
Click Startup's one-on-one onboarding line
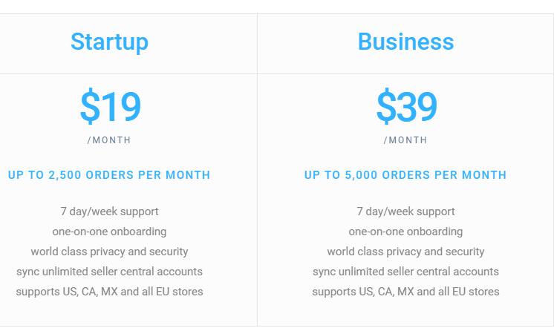(x=109, y=232)
